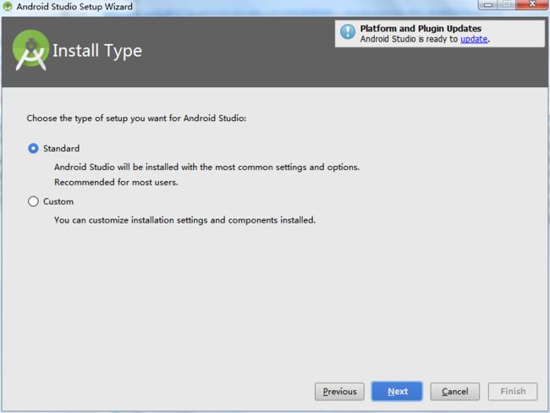Click 'Choose the type of setup' text
This screenshot has width=550, height=413.
pyautogui.click(x=136, y=118)
